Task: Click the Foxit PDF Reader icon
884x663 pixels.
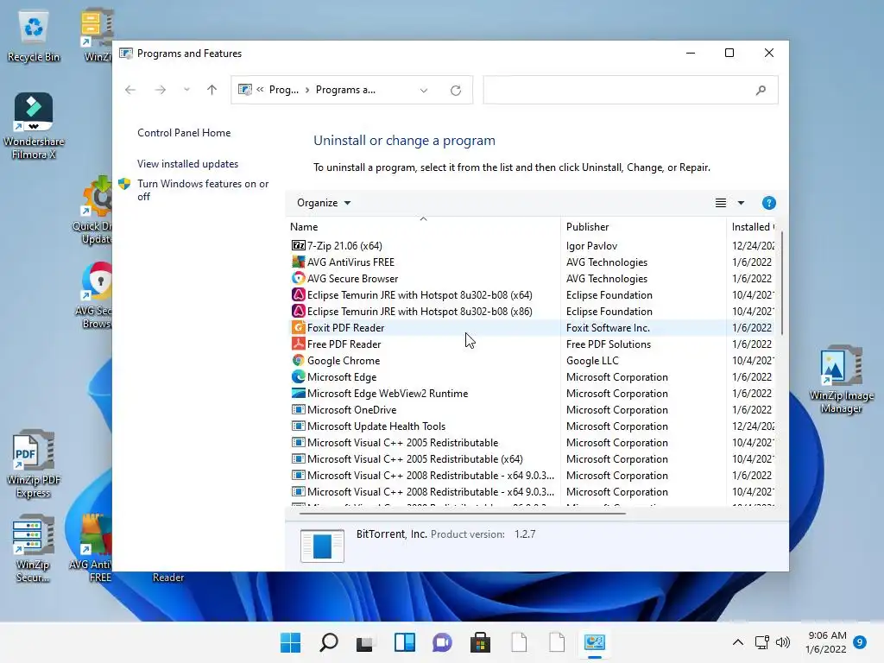Action: [x=298, y=327]
